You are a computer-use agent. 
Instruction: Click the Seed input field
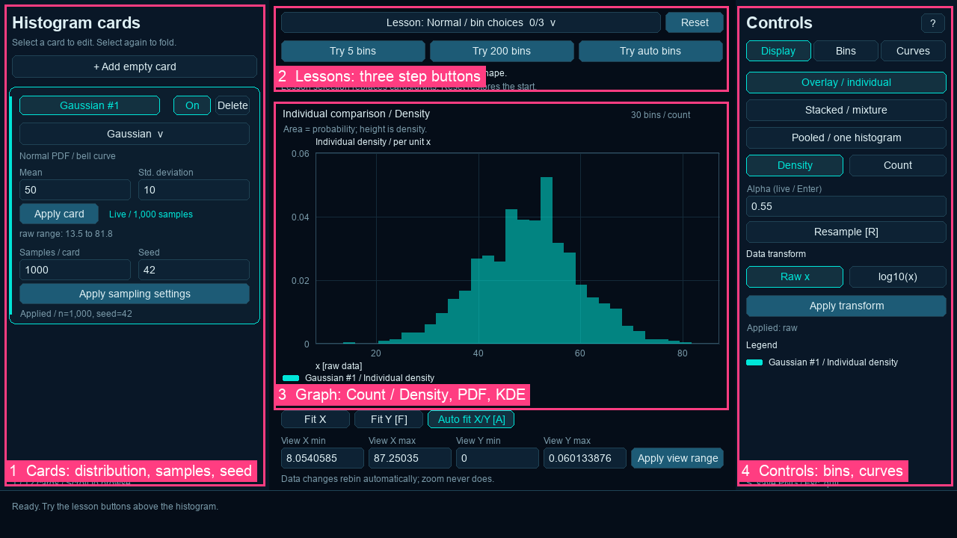(x=194, y=270)
